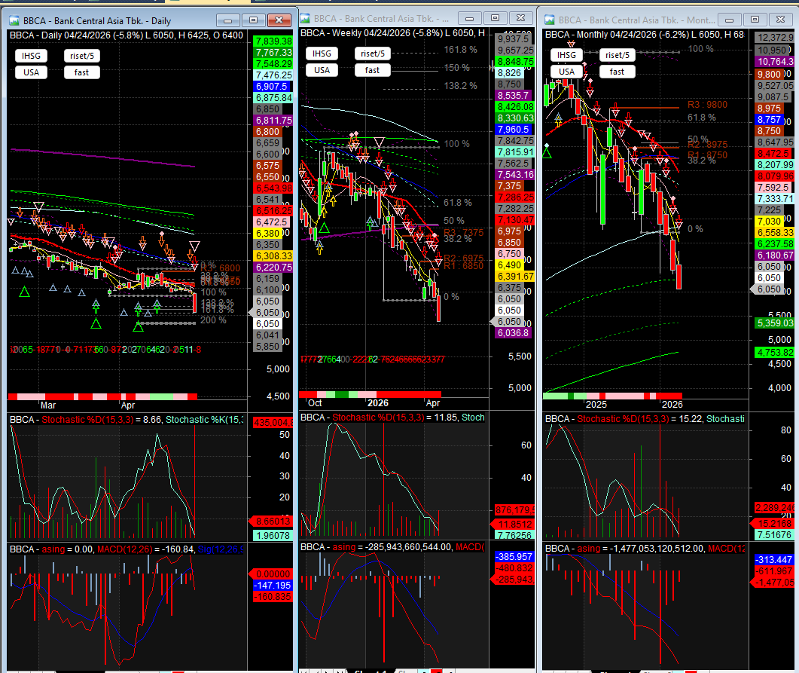Screen dimensions: 799x673
Task: Click the R3 : 9800 resistance label
Action: 707,105
